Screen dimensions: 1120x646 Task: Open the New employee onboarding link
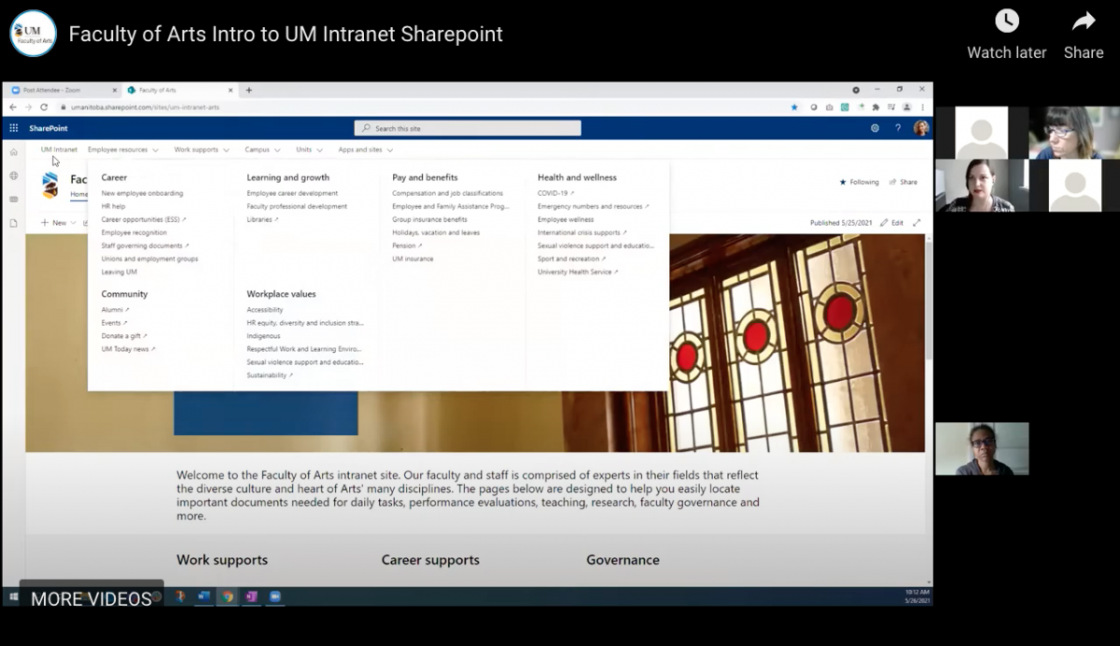coord(143,193)
